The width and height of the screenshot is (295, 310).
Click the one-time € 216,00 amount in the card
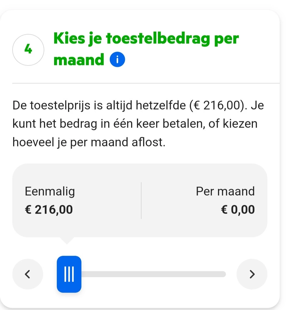coord(49,209)
